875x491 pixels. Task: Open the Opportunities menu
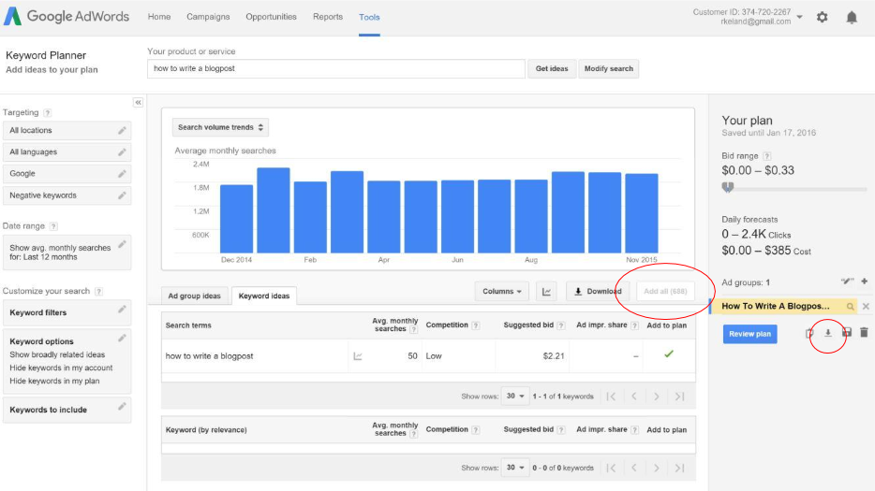point(271,17)
